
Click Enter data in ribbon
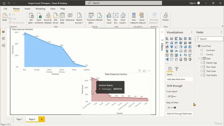[x=62, y=18]
